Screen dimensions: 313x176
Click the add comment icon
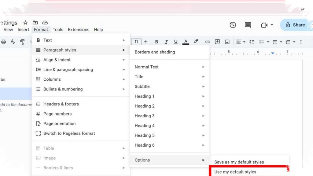tap(217, 42)
